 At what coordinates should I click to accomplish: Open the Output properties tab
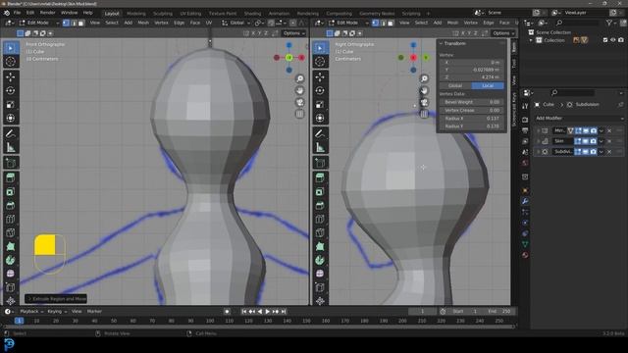[525, 130]
